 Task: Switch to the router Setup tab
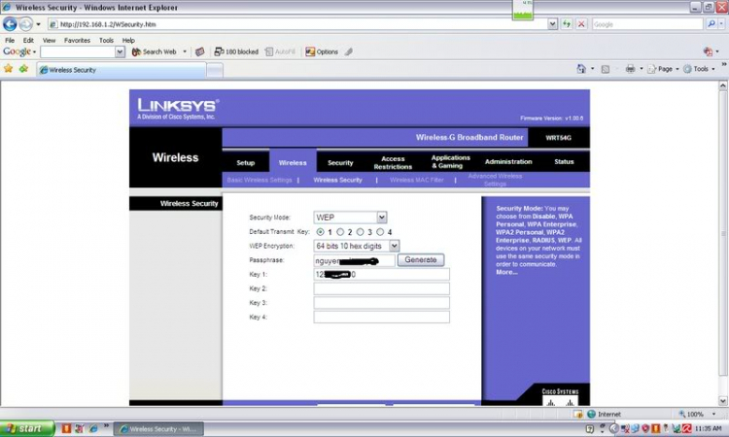point(246,162)
